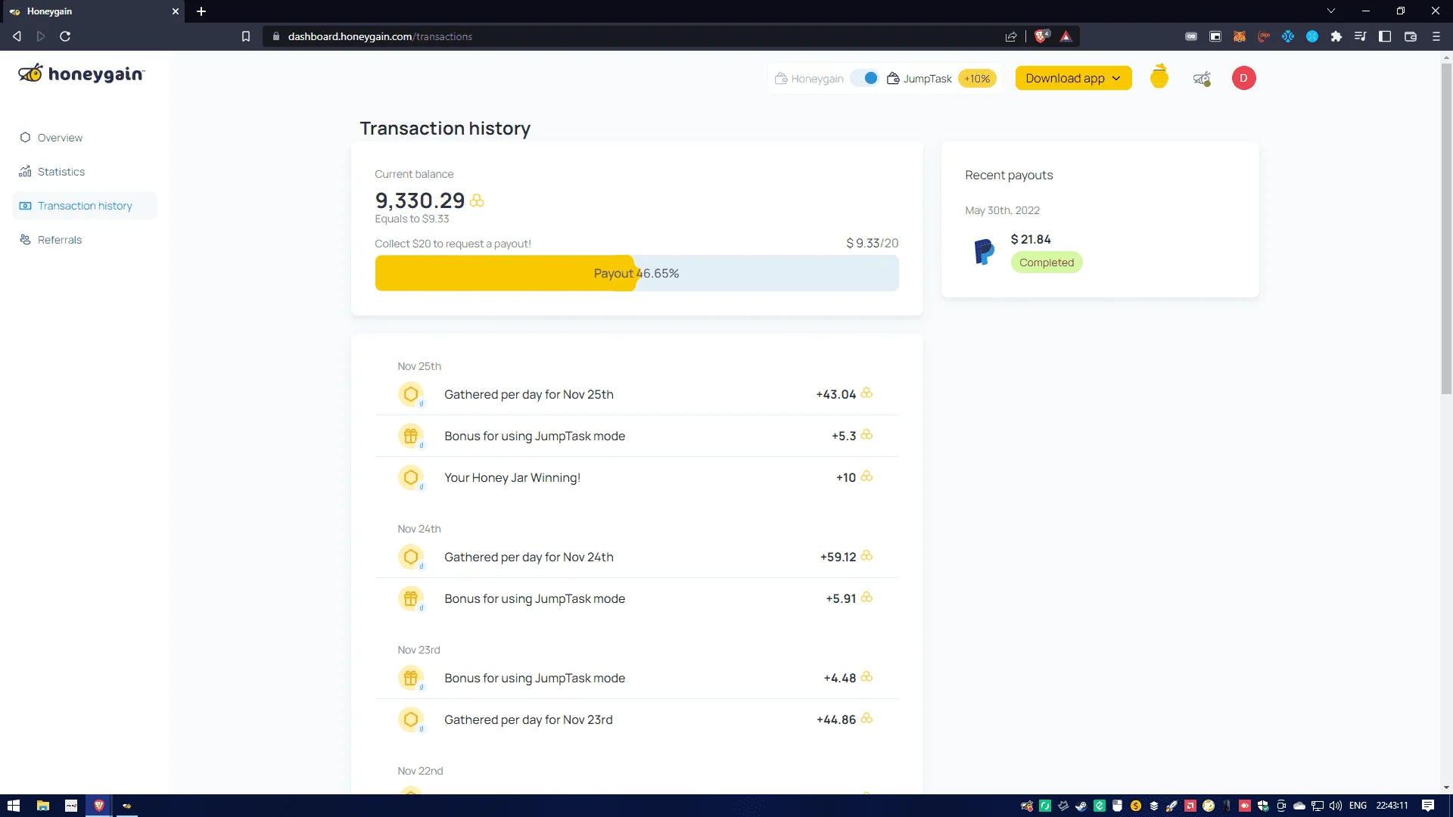Click the +10% JumpTask bonus badge
Image resolution: width=1453 pixels, height=817 pixels.
pyautogui.click(x=977, y=79)
